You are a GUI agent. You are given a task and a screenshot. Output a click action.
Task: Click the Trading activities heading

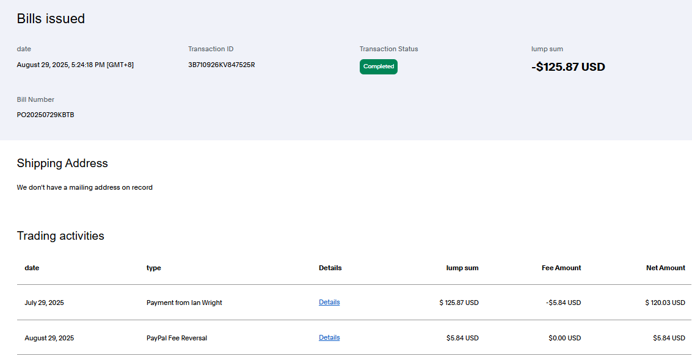[x=60, y=236]
